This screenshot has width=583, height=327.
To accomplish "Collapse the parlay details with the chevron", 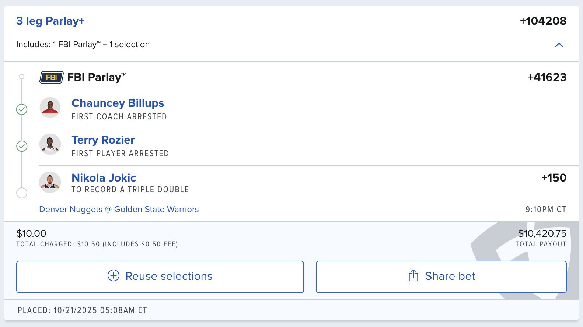I will 559,45.
